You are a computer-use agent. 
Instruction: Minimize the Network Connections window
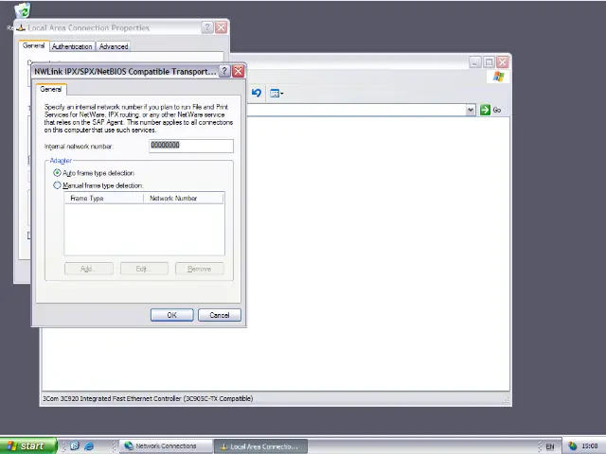coord(475,62)
